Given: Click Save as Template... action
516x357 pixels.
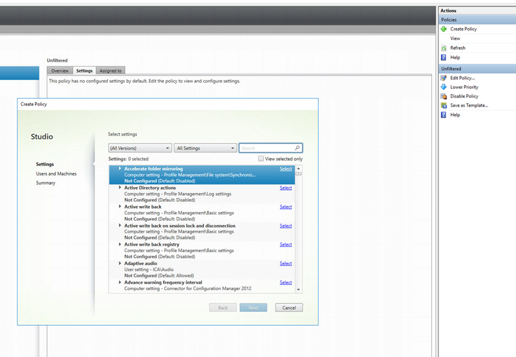Looking at the screenshot, I should tap(469, 105).
